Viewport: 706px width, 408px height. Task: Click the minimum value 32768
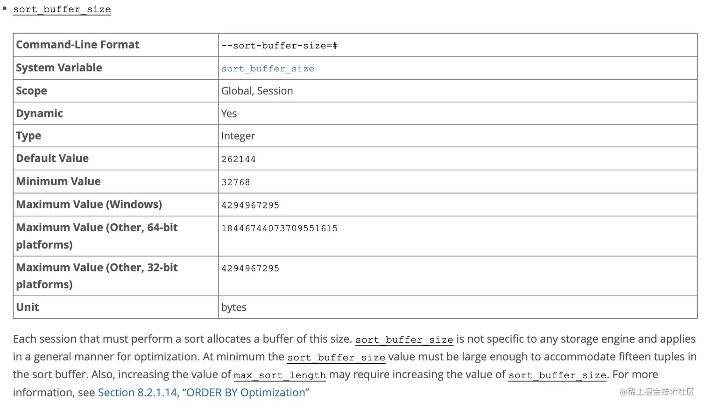[x=235, y=182]
